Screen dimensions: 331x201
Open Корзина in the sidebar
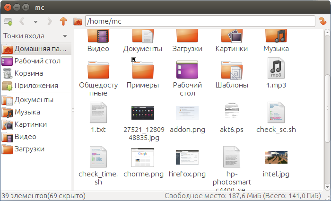pyautogui.click(x=36, y=73)
